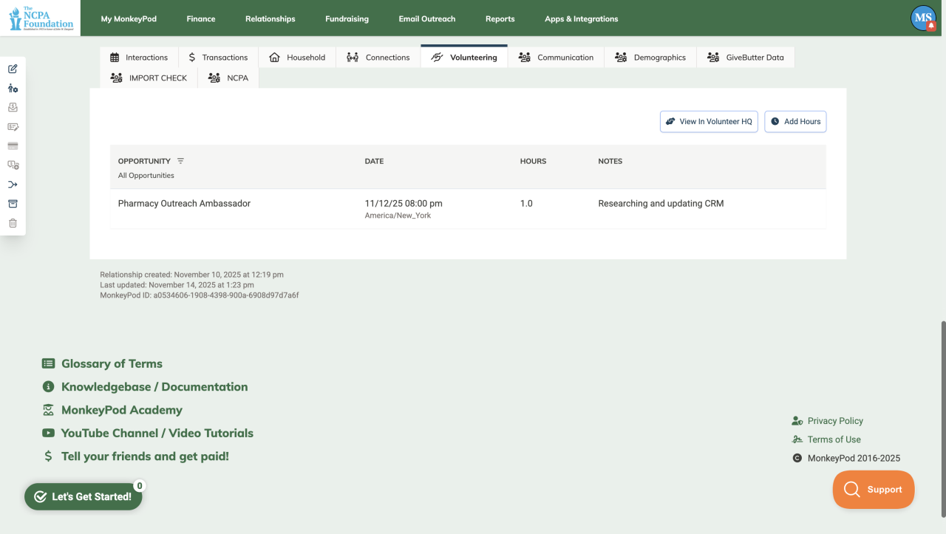Click View In Volunteer HQ button

(x=709, y=121)
